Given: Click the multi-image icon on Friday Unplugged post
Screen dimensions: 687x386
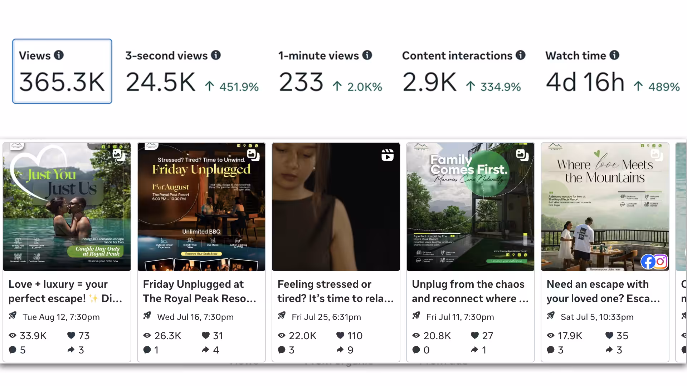Looking at the screenshot, I should coord(253,155).
